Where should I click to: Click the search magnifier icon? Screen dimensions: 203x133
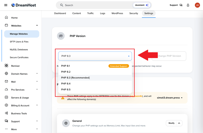click(62, 5)
